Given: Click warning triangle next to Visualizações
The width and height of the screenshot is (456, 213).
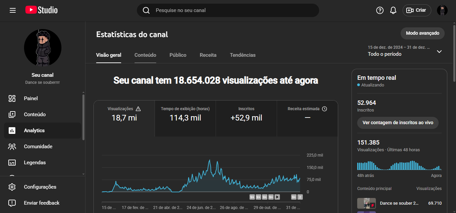Looking at the screenshot, I should coord(138,109).
